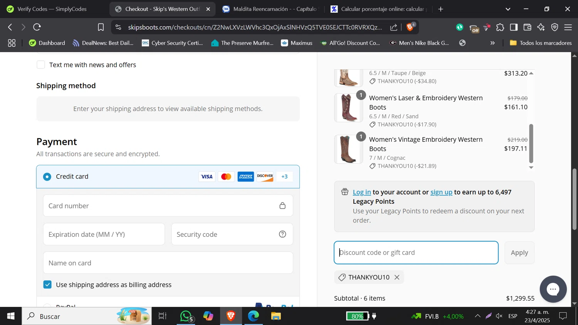Open Men's Nike Black G bookmark
The height and width of the screenshot is (325, 578).
419,43
